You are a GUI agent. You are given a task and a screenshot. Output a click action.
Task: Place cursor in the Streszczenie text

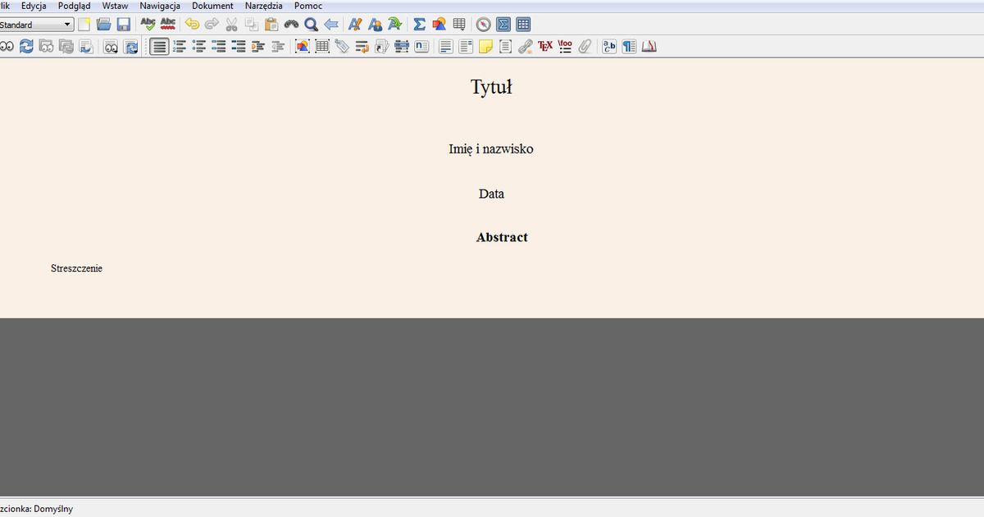pyautogui.click(x=77, y=268)
